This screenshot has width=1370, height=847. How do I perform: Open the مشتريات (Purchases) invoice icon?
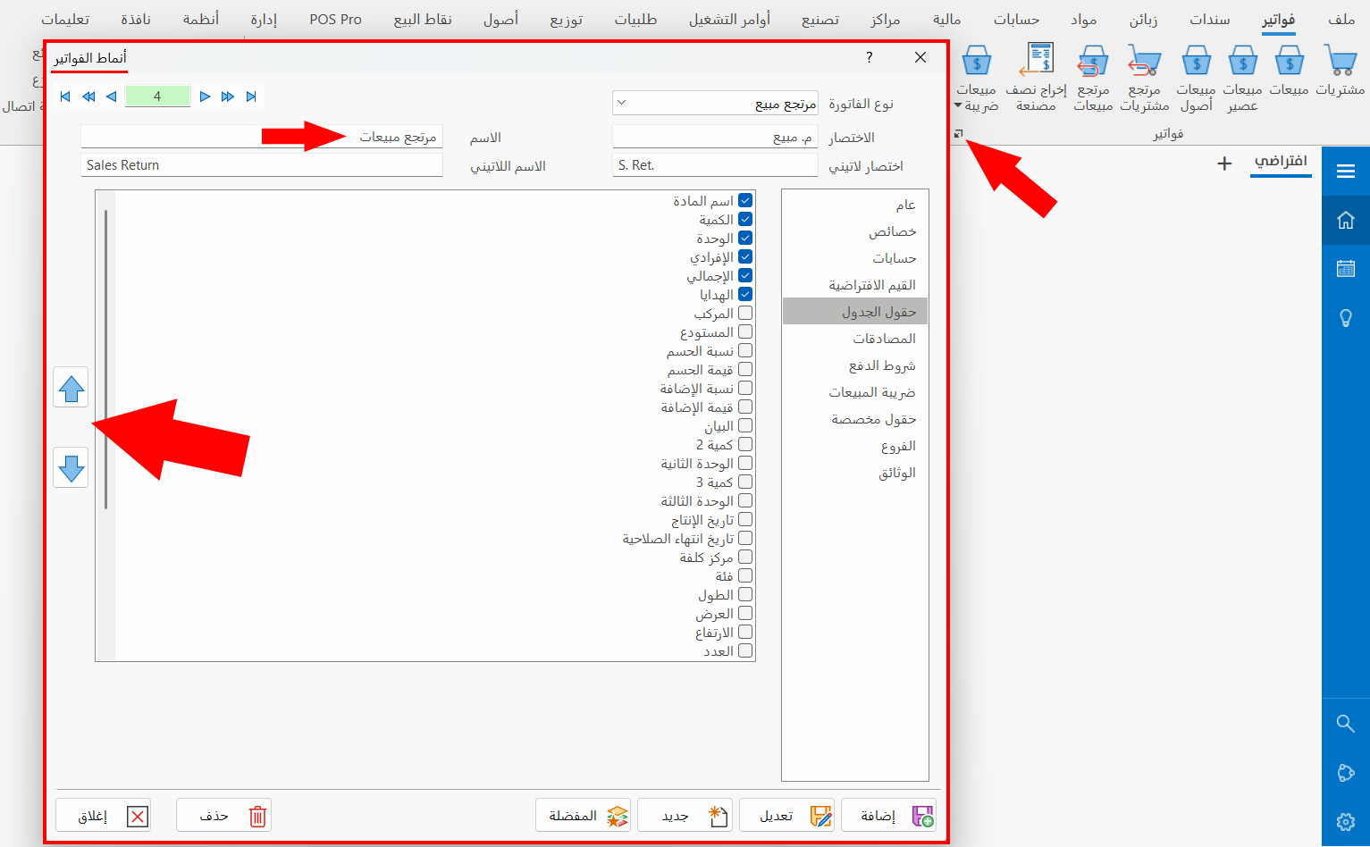click(1341, 71)
